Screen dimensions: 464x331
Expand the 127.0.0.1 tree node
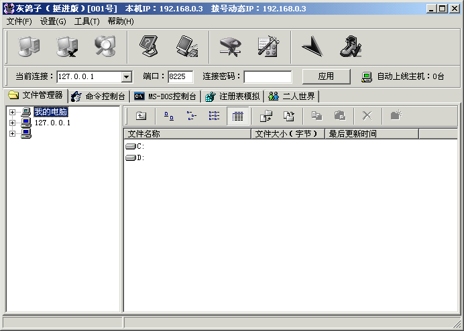[x=12, y=123]
